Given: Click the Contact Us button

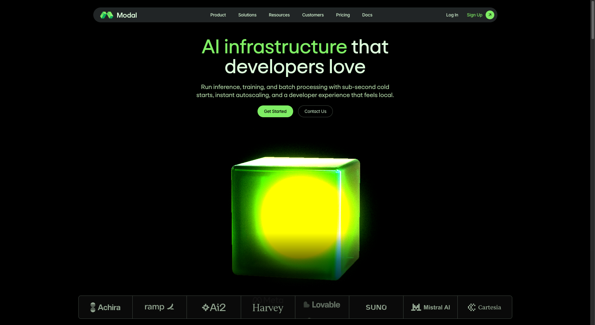Looking at the screenshot, I should pos(315,111).
